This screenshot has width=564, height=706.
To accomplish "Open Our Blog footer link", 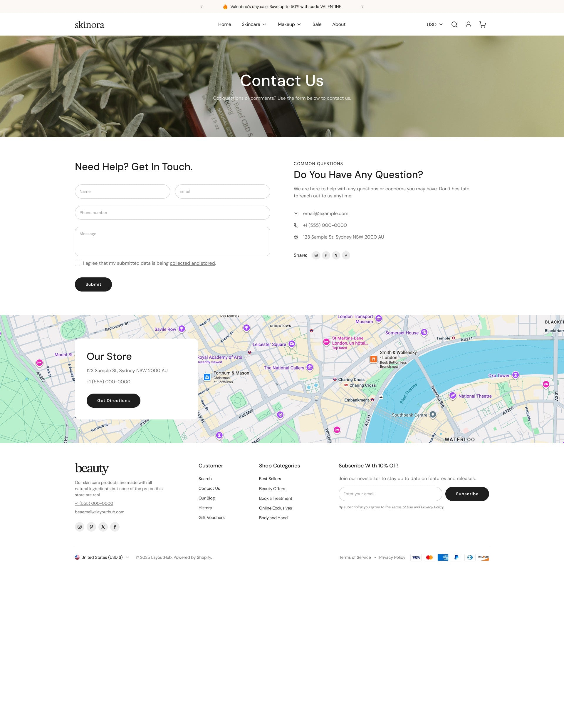I will (207, 498).
